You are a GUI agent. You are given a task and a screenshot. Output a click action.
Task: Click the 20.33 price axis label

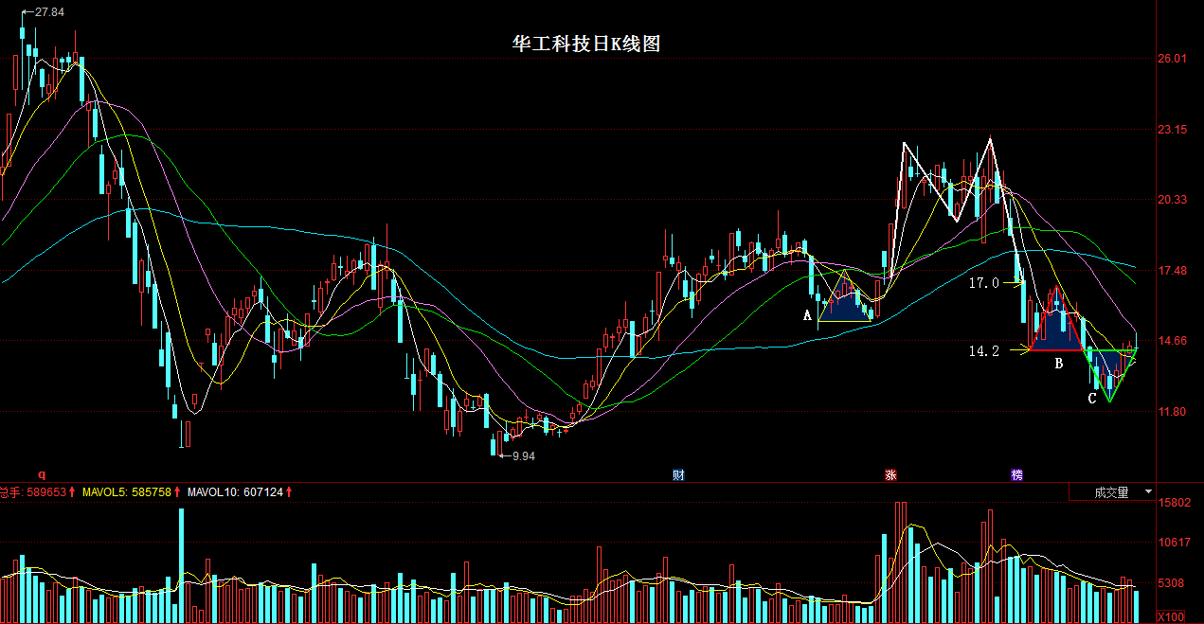coord(1172,200)
